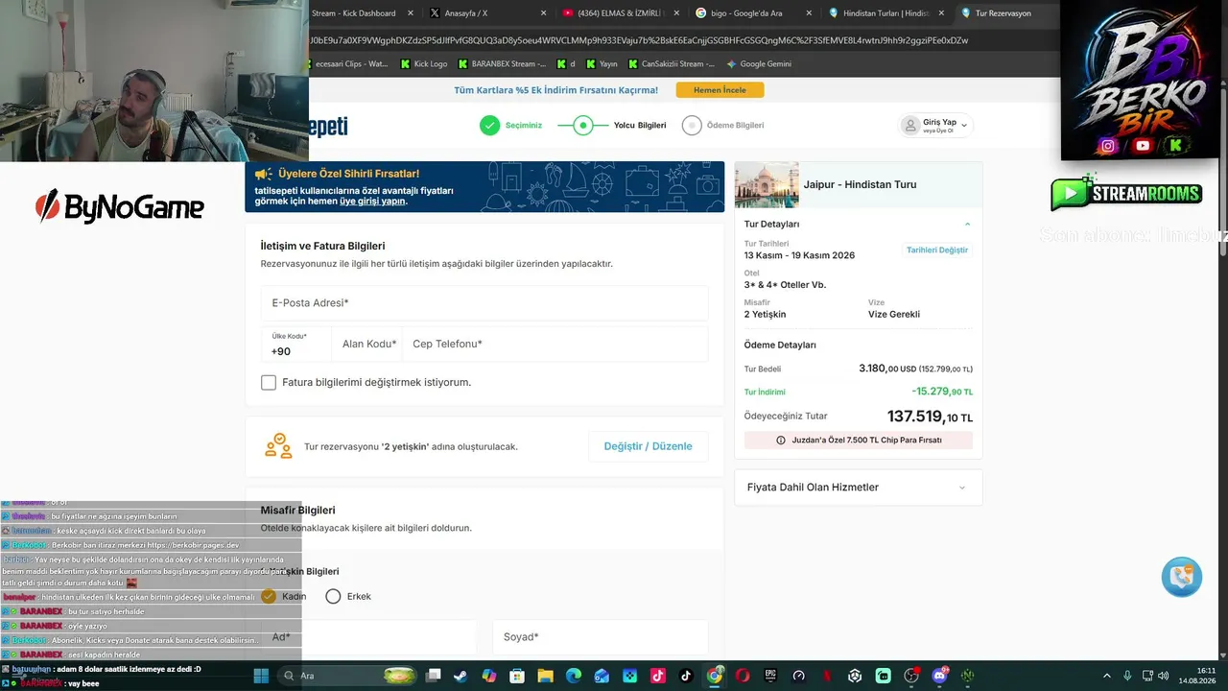The height and width of the screenshot is (691, 1228).
Task: Close the bigo Google search tab
Action: pyautogui.click(x=809, y=13)
